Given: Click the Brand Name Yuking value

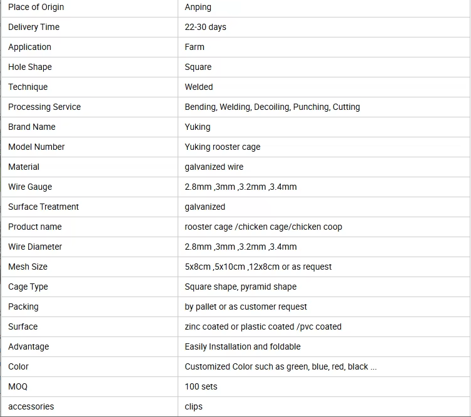Looking at the screenshot, I should click(198, 127).
